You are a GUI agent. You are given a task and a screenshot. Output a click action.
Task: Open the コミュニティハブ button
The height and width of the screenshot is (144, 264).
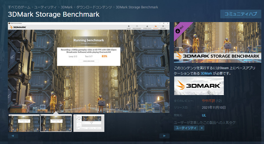241,14
